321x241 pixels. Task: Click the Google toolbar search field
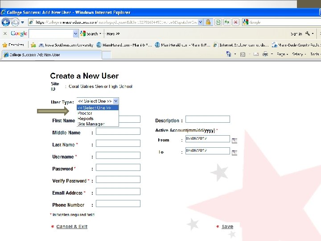tap(51, 33)
